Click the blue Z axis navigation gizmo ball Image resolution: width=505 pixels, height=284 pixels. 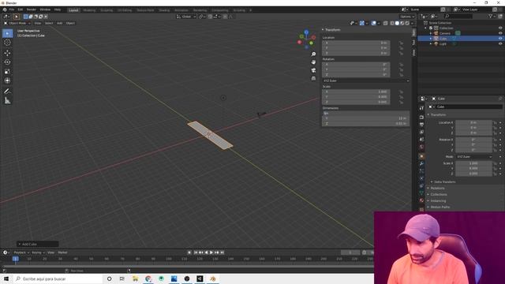pyautogui.click(x=306, y=32)
